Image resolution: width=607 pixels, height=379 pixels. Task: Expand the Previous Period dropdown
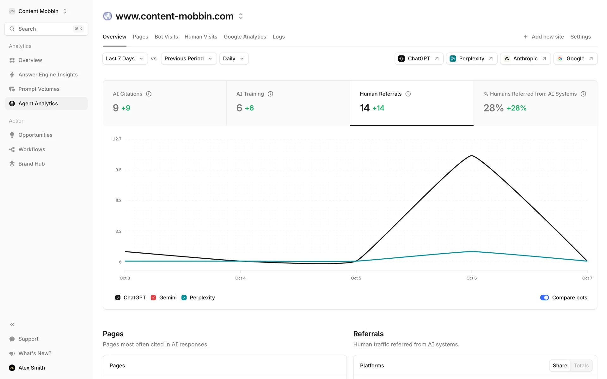point(188,58)
